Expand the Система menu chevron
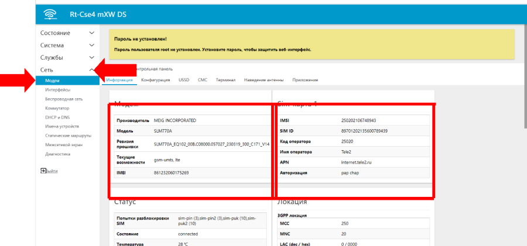Image resolution: width=527 pixels, height=246 pixels. [91, 45]
